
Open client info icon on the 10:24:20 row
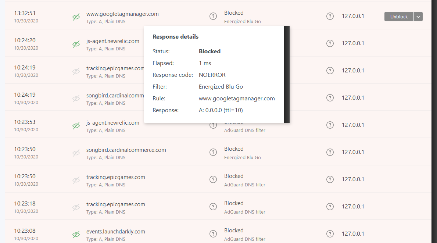pos(330,43)
